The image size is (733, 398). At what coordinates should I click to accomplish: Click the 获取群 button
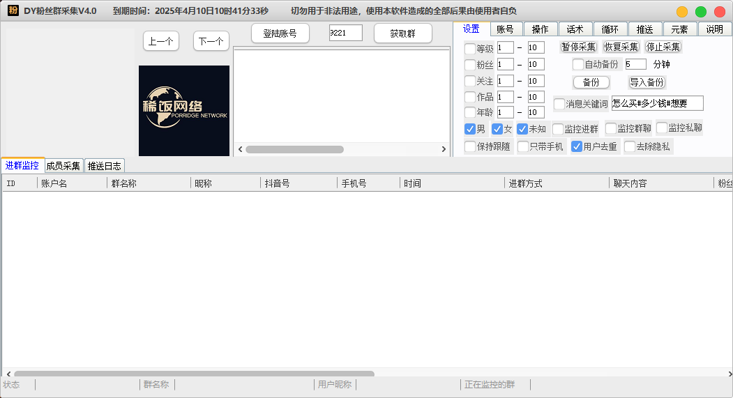[402, 33]
